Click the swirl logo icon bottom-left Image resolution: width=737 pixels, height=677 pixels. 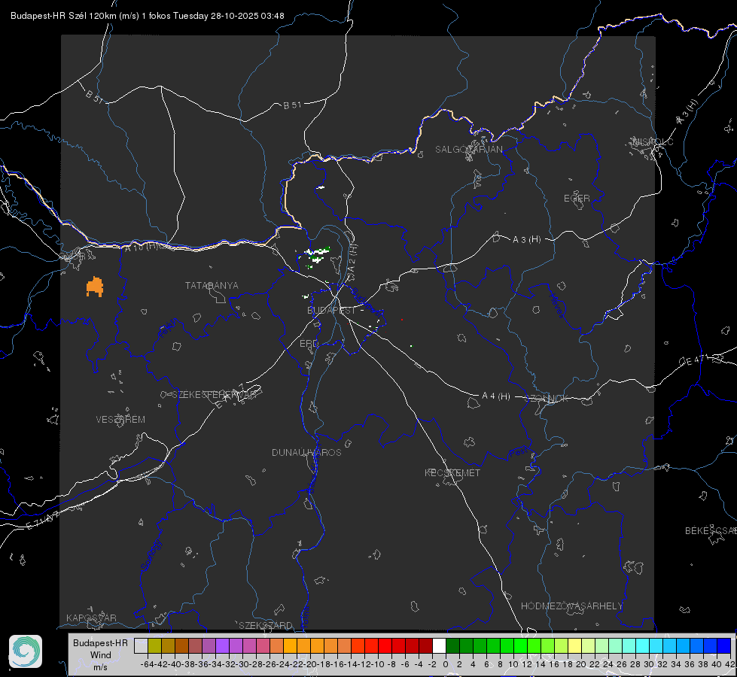(26, 651)
